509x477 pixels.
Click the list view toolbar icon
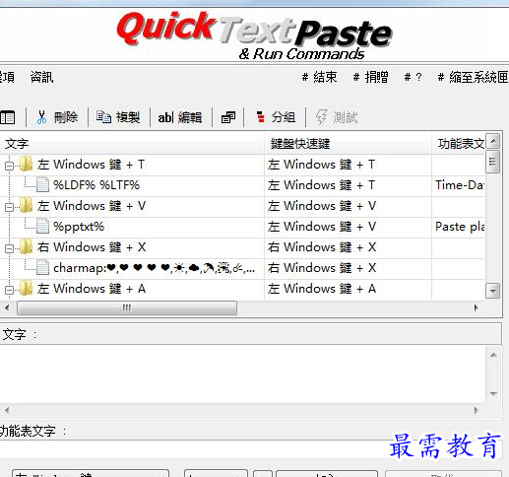[8, 117]
